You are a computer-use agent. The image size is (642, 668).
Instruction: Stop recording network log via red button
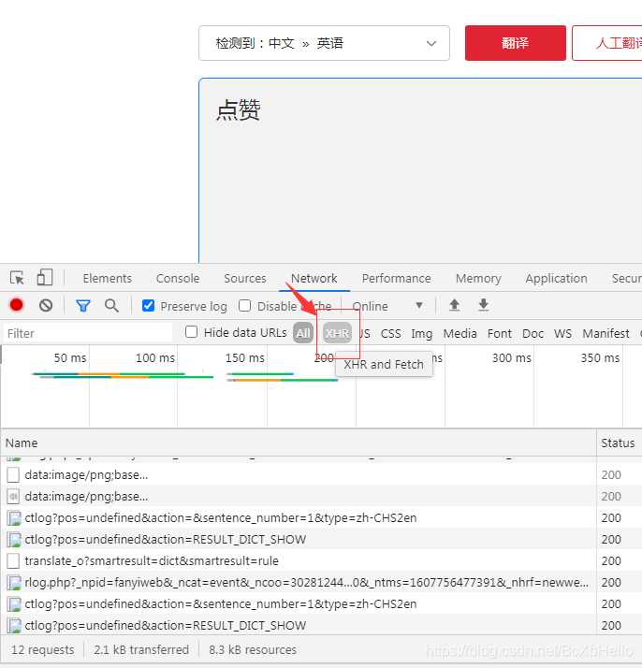(x=17, y=305)
